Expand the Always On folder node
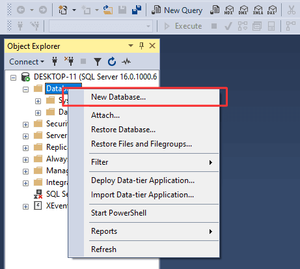The width and height of the screenshot is (300, 269). [x=25, y=160]
